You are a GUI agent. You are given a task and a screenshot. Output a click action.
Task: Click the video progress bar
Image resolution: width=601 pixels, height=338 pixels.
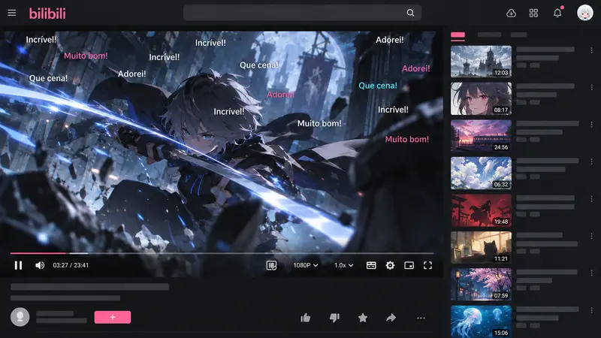click(222, 253)
